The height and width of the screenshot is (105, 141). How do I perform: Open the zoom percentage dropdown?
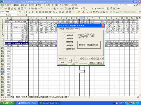[x=82, y=8]
